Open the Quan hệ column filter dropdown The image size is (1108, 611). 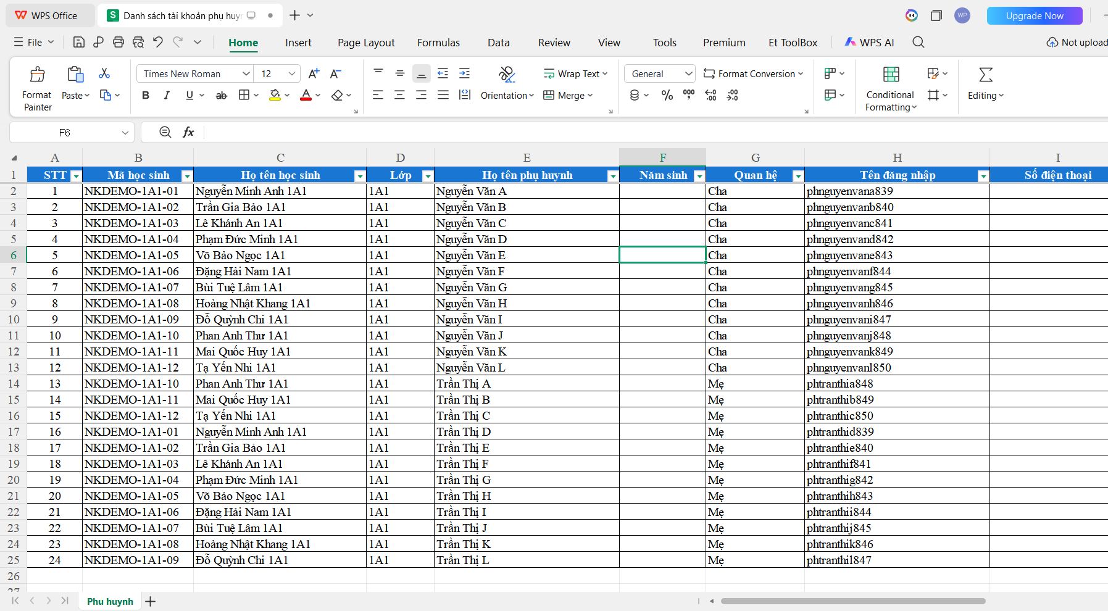coord(798,176)
